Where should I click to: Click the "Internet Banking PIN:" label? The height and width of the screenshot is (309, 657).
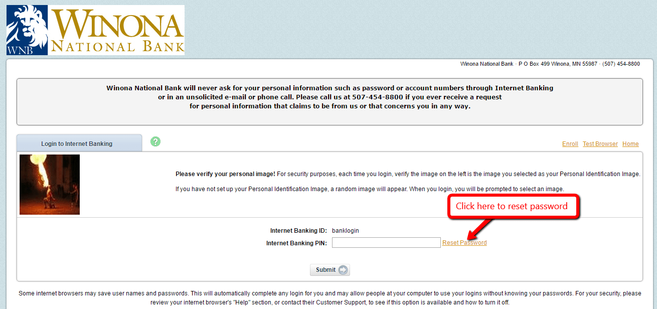(x=298, y=243)
